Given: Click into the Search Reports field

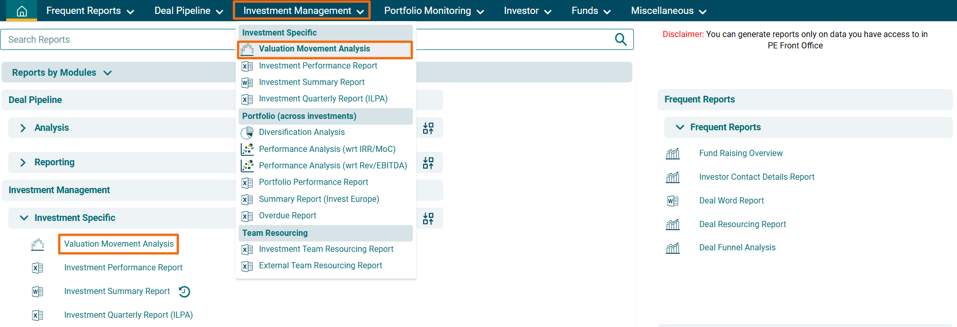Looking at the screenshot, I should (x=119, y=40).
